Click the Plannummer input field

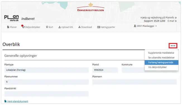tap(46, 82)
